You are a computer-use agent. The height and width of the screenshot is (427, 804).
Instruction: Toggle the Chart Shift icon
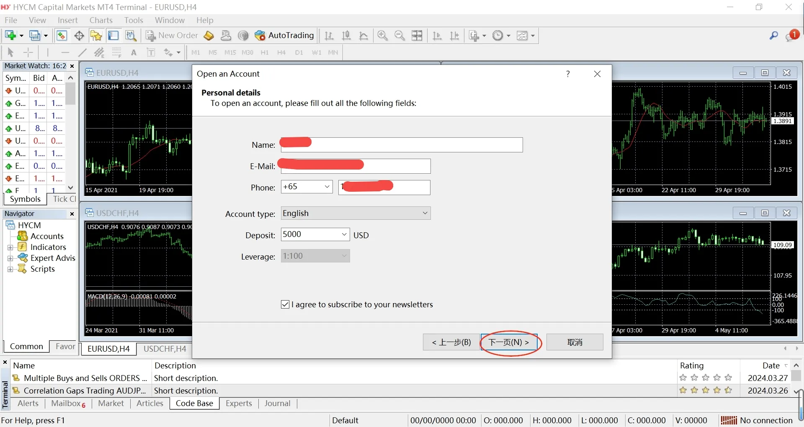click(454, 36)
